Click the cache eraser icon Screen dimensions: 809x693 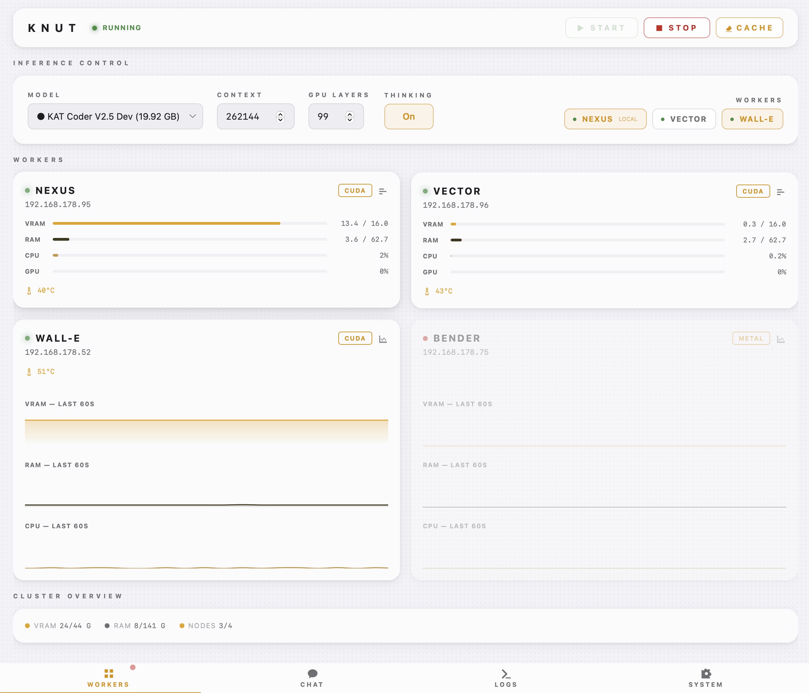pos(729,28)
